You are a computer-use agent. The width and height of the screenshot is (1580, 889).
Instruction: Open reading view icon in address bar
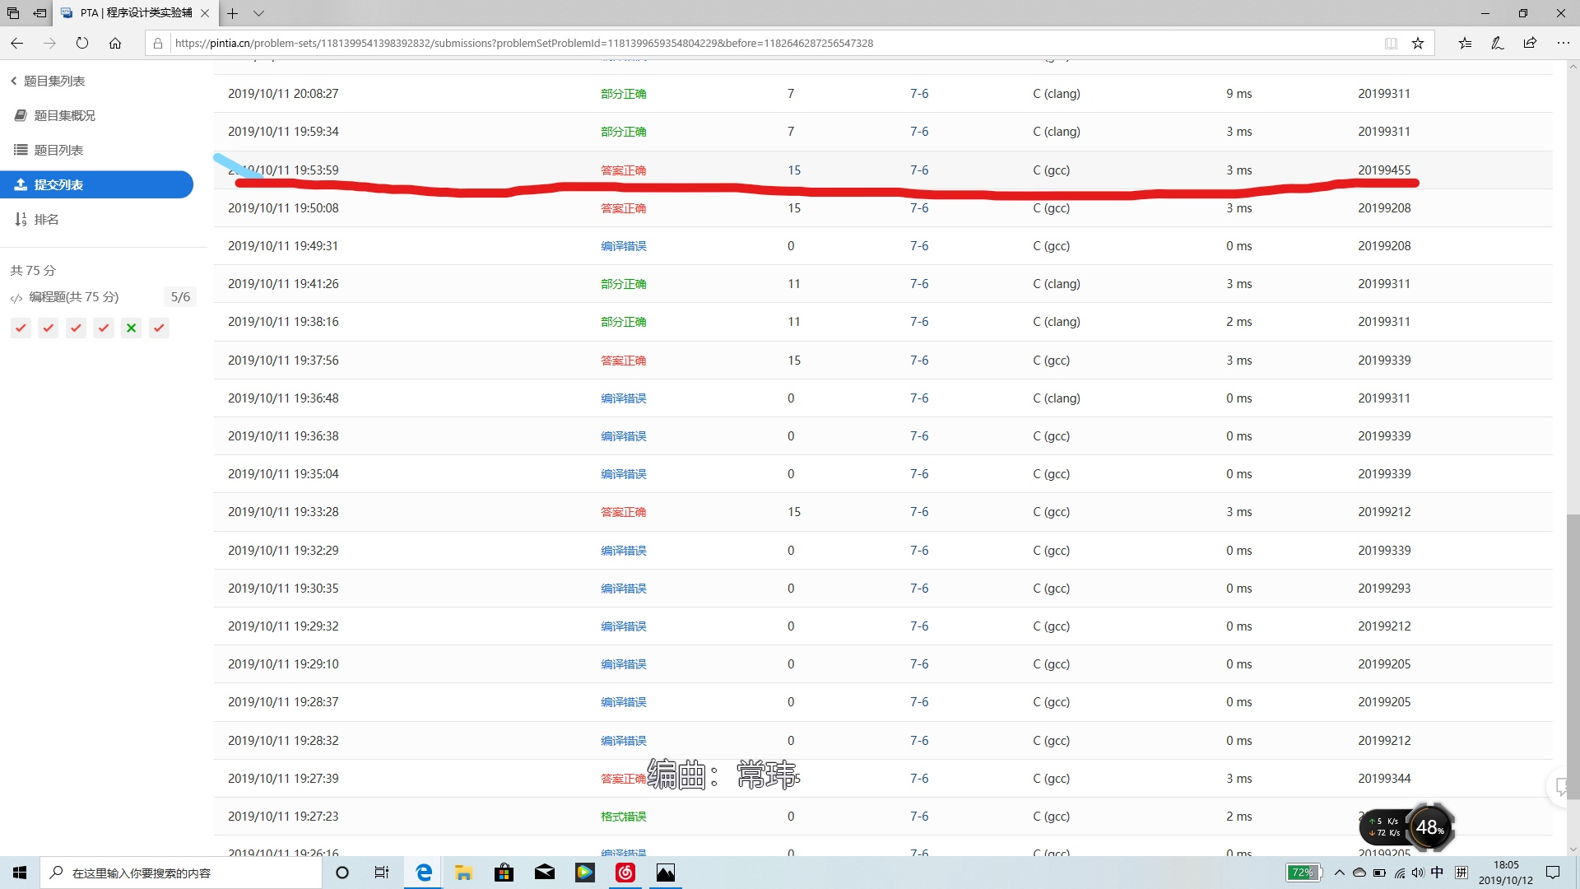point(1391,43)
